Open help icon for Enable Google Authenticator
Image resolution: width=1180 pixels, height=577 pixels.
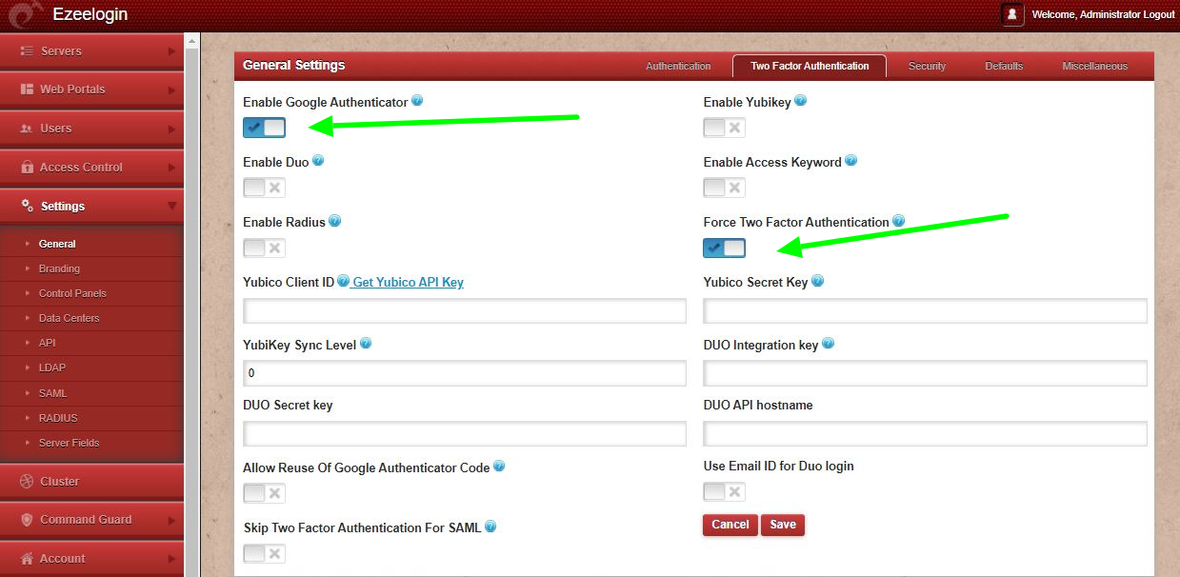[417, 101]
